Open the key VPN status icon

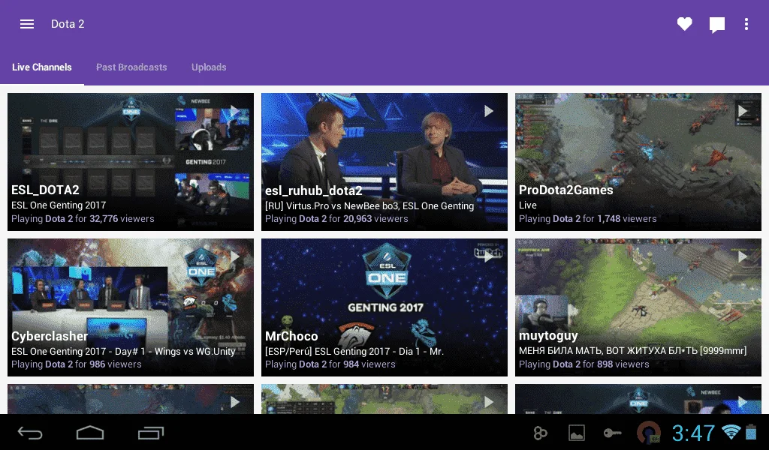pyautogui.click(x=612, y=433)
